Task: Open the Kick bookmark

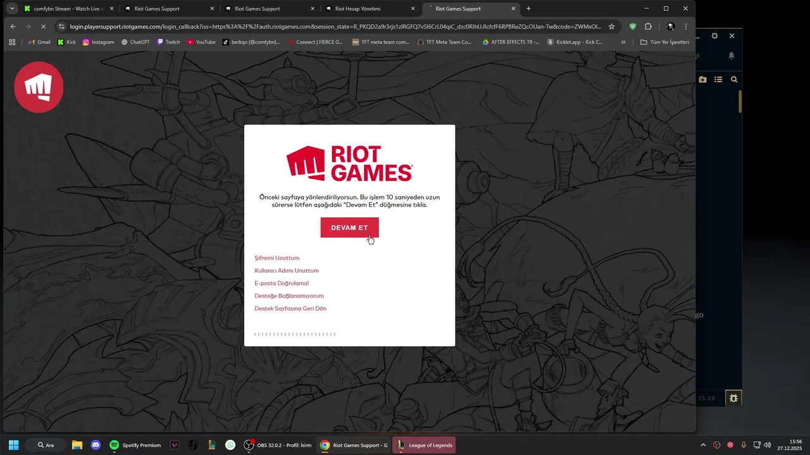Action: [66, 42]
